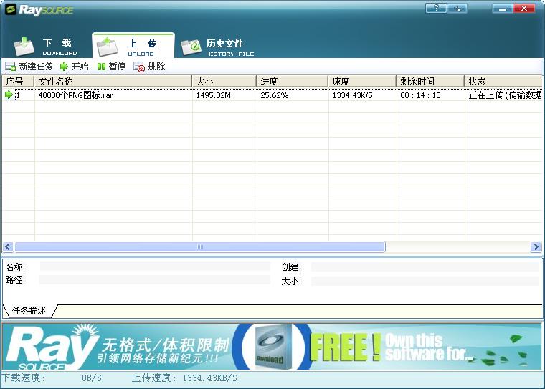Click the History File folder icon
This screenshot has height=389, width=545.
[x=191, y=47]
